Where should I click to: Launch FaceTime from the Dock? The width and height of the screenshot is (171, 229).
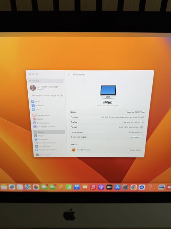(52, 187)
